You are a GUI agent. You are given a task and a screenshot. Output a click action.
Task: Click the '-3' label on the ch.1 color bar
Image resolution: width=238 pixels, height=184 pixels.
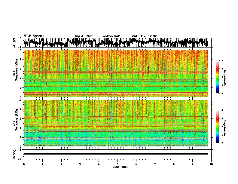(221, 60)
